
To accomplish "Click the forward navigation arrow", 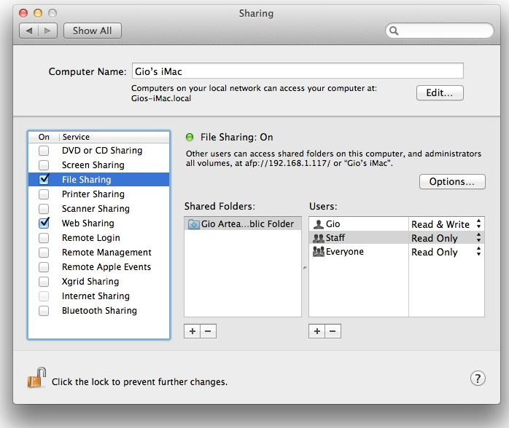I will point(47,31).
